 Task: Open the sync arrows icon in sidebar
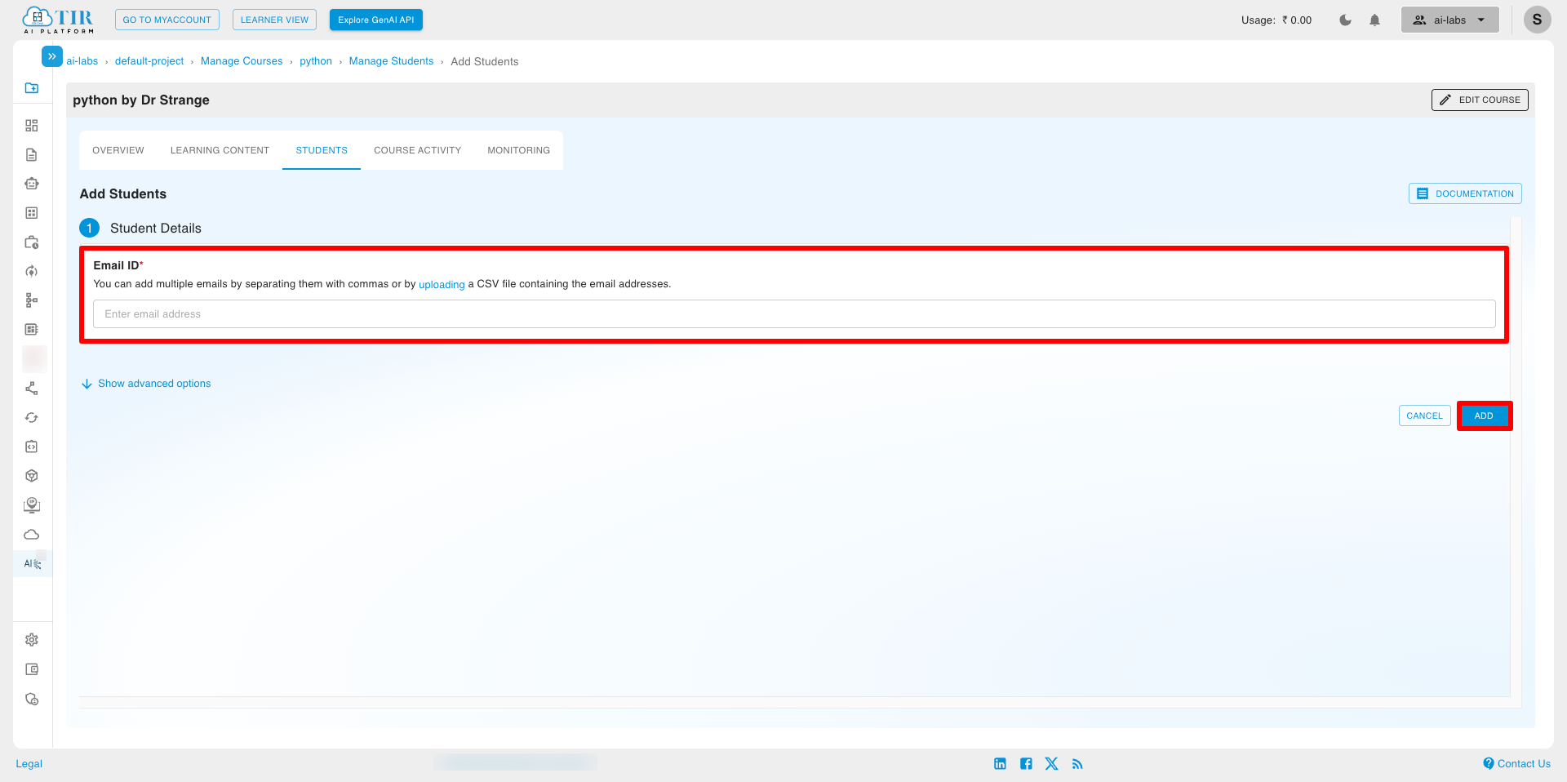32,418
